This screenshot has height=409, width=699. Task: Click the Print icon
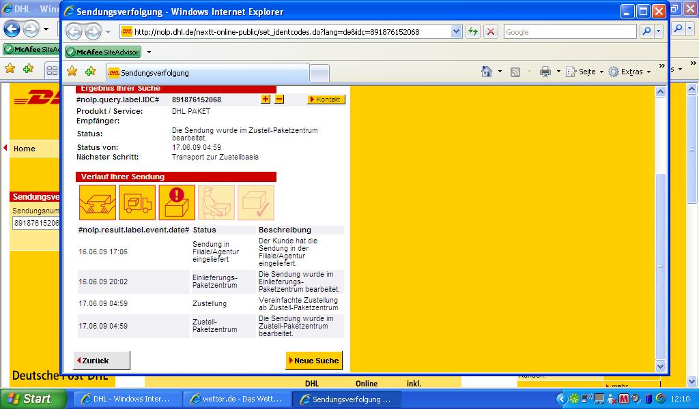tap(545, 72)
